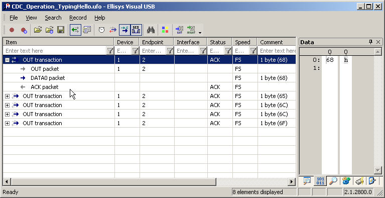Pin the Data panel with pushpin icon
Screen dimensions: 385x198
pos(371,42)
